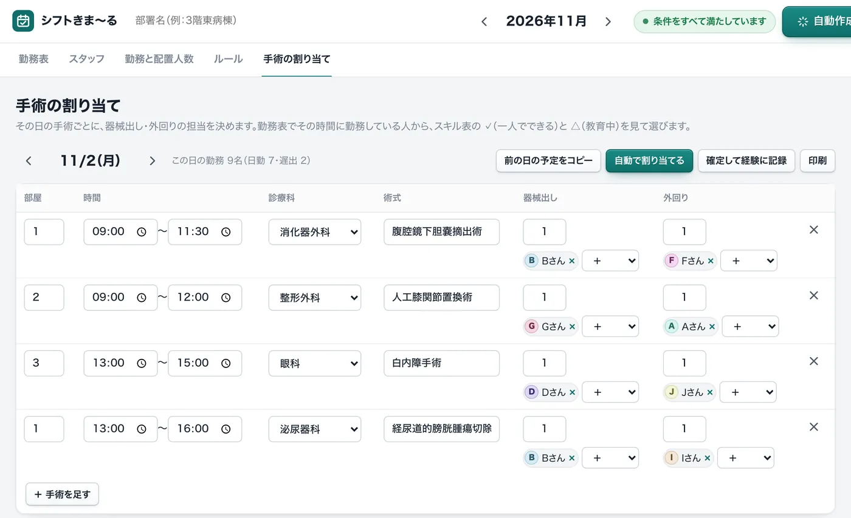The image size is (851, 518).
Task: Remove Jさん from the 白内障手術 row
Action: point(709,392)
